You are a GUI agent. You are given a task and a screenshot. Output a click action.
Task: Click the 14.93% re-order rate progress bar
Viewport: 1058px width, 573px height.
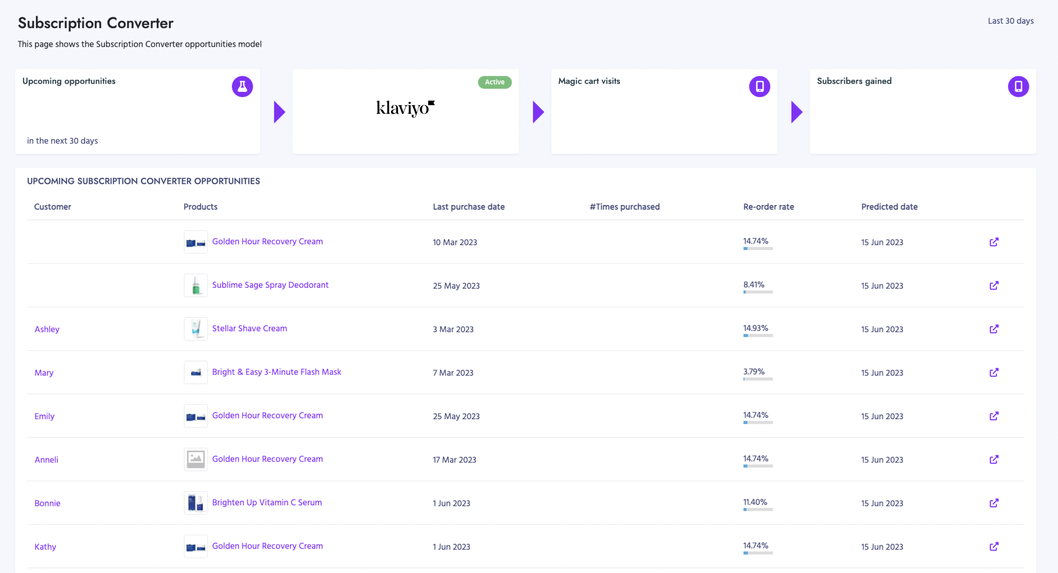point(758,336)
